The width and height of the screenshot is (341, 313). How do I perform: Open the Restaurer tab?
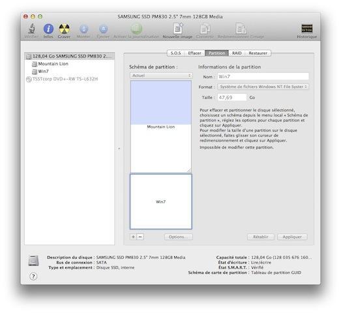tap(258, 53)
